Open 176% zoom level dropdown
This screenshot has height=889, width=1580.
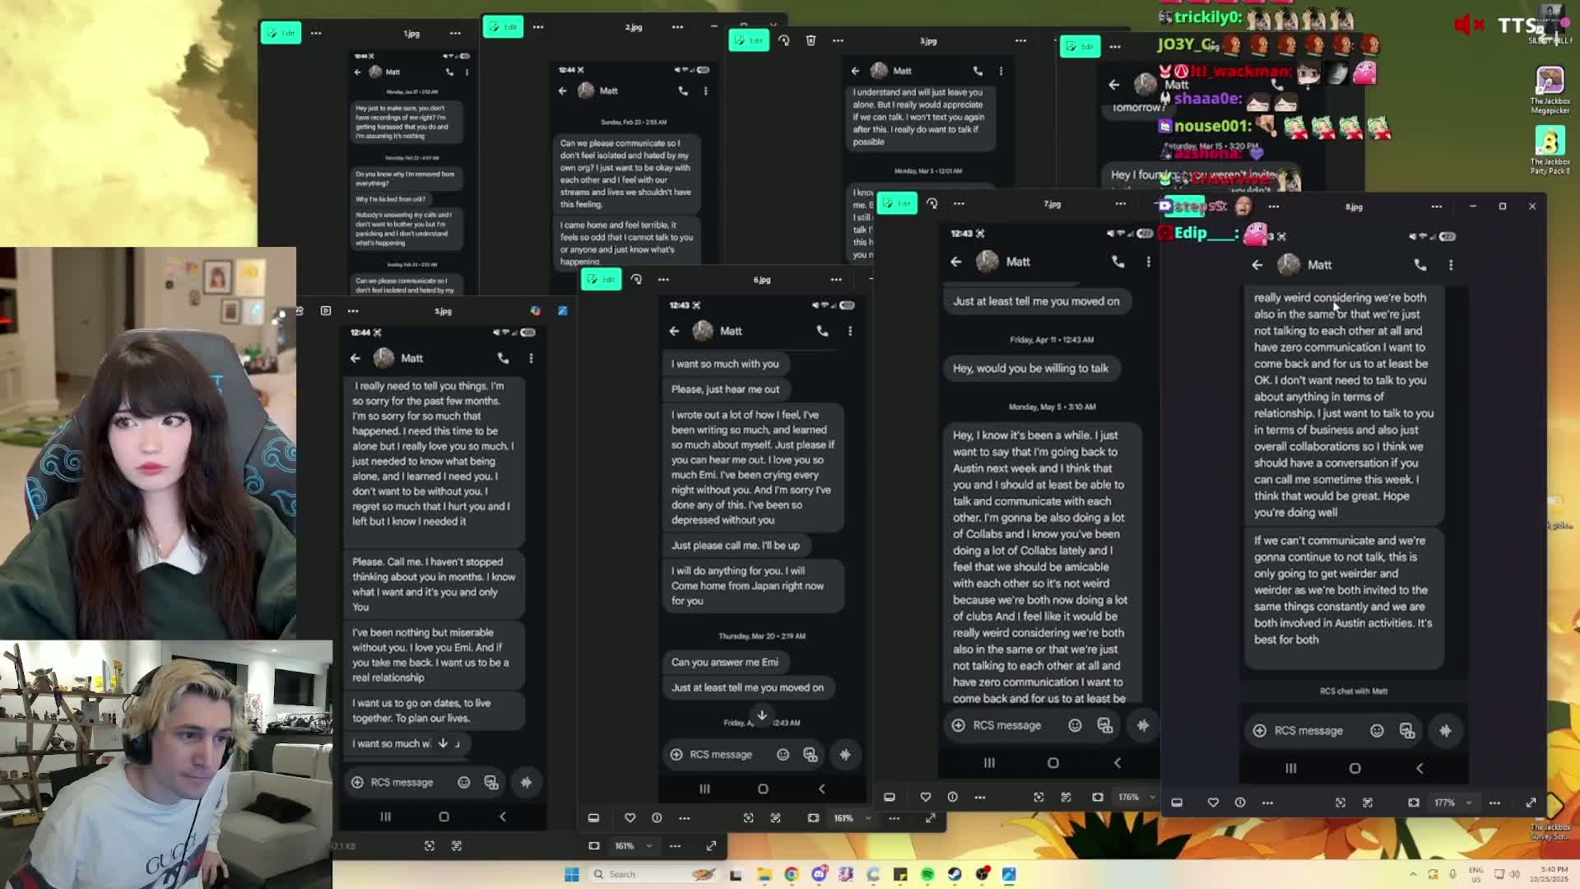point(1152,797)
